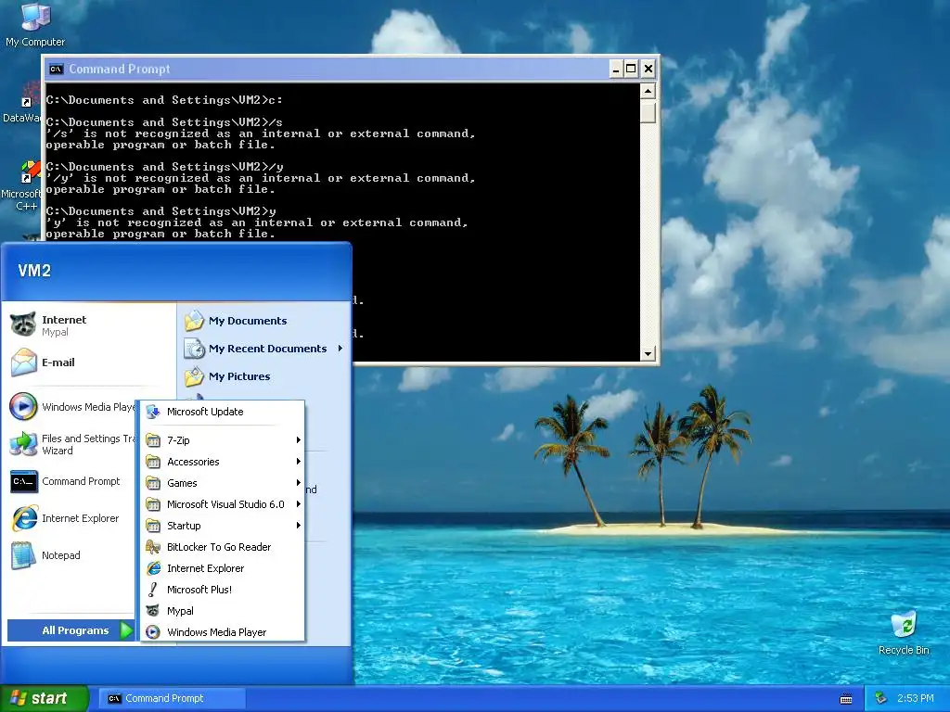Select 7-Zip folder in All Programs
Screen dimensions: 950x712
pyautogui.click(x=223, y=440)
